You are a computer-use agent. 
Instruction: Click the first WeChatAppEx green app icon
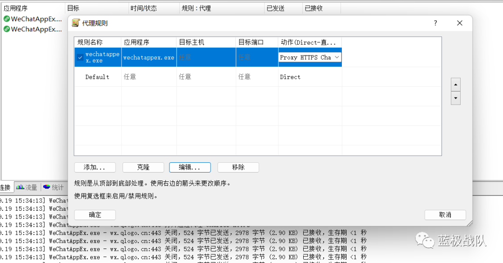(7, 19)
